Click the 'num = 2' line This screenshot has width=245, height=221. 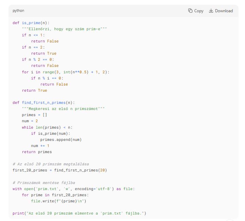pos(30,121)
